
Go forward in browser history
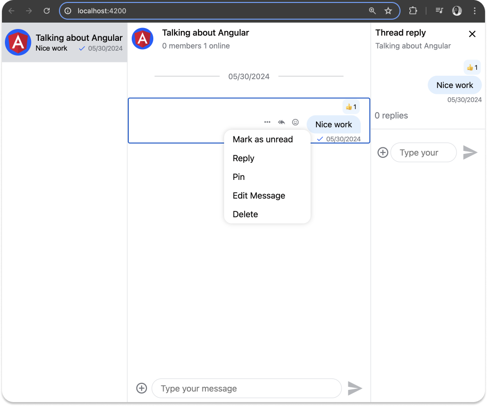tap(29, 11)
